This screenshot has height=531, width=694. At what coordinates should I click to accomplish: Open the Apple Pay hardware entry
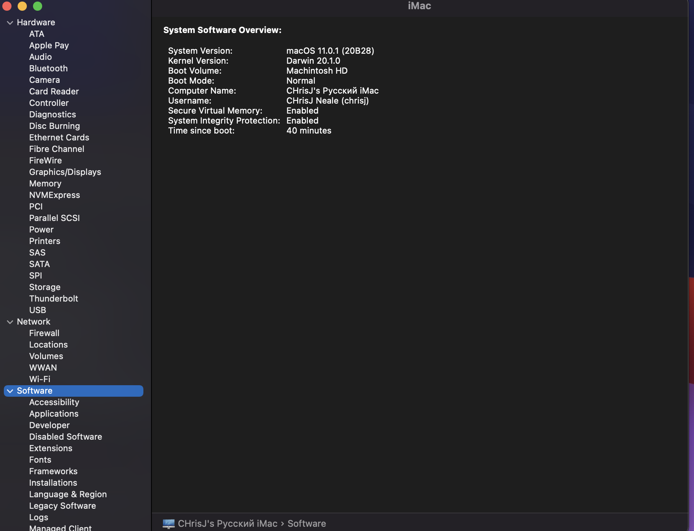(49, 46)
